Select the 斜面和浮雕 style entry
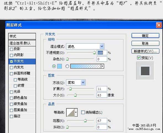 (x=22, y=73)
